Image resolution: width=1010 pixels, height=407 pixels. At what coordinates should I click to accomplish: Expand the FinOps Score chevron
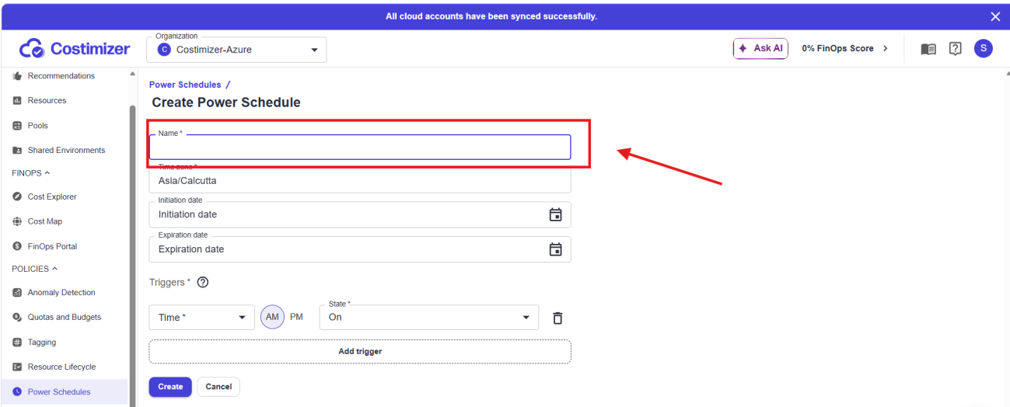885,48
